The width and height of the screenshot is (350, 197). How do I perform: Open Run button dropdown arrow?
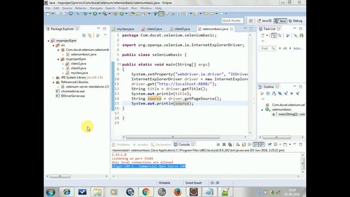pyautogui.click(x=100, y=14)
